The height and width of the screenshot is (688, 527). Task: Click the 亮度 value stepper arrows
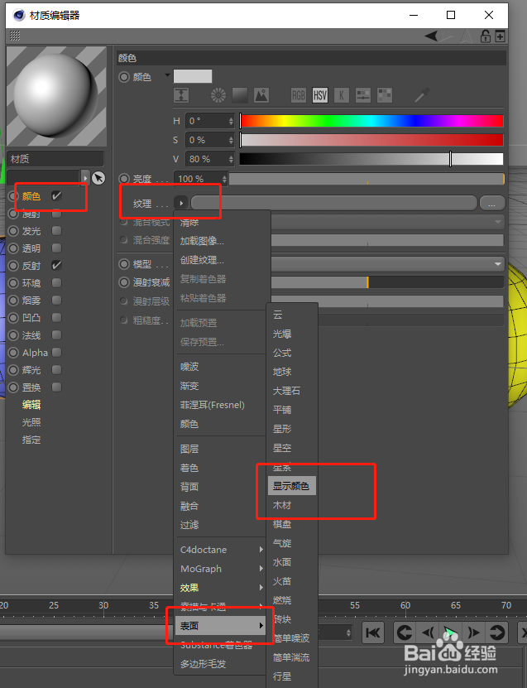(x=224, y=179)
